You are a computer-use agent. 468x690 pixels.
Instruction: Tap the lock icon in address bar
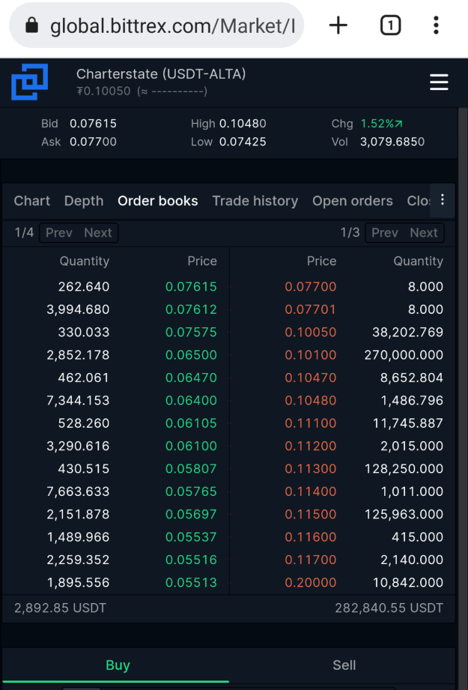31,26
